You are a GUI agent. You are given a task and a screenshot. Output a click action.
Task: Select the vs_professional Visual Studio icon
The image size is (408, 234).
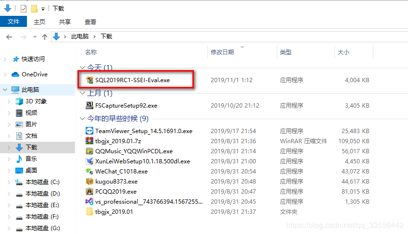pyautogui.click(x=89, y=201)
